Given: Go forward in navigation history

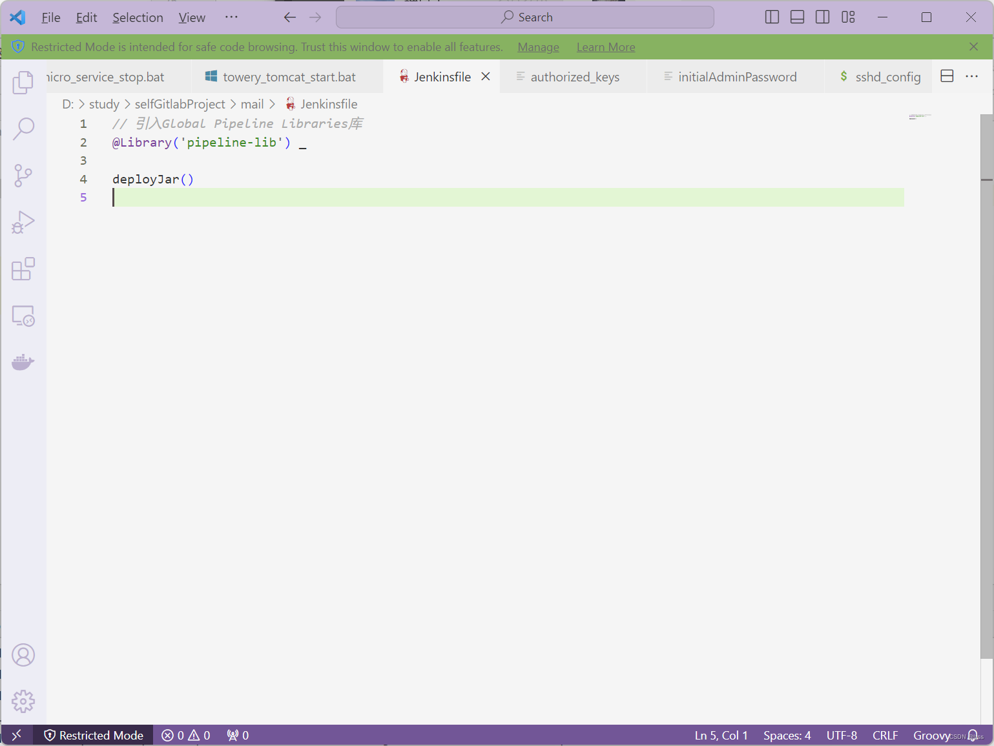Looking at the screenshot, I should pos(315,17).
